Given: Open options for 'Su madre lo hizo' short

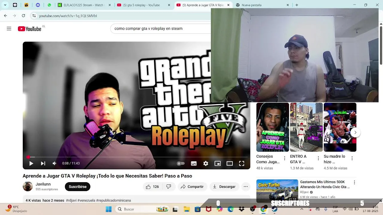Looking at the screenshot, I should click(x=352, y=158).
